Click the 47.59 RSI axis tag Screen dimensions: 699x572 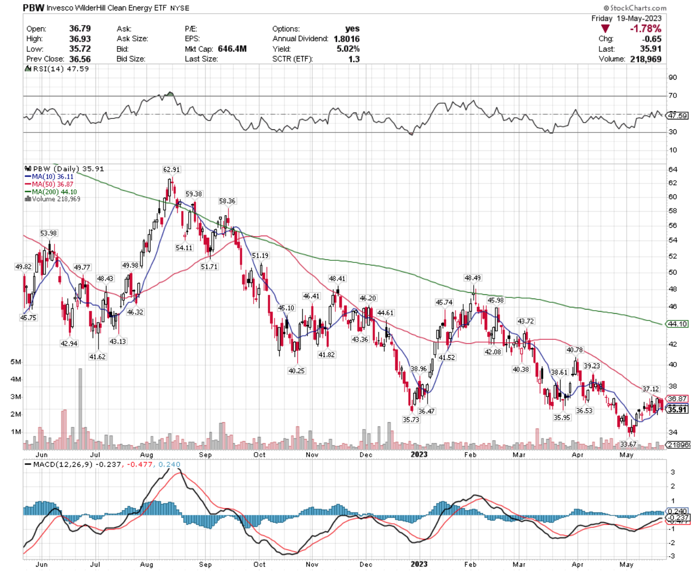tap(678, 116)
